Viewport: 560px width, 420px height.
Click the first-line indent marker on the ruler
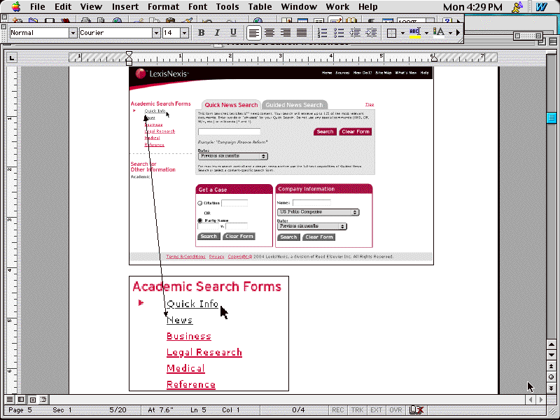pos(129,55)
